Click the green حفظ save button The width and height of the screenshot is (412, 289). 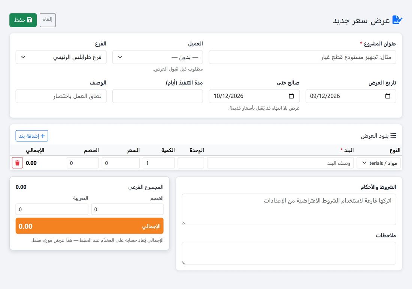(23, 20)
